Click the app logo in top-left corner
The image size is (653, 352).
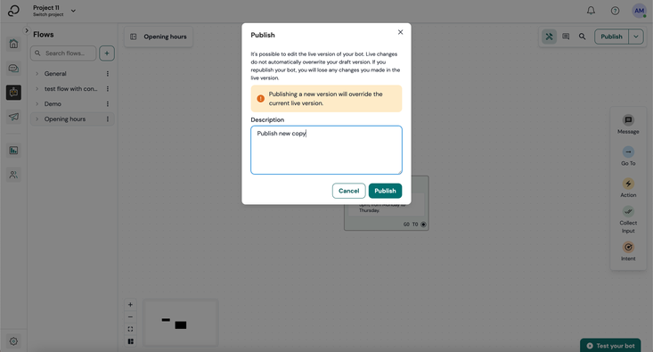point(13,11)
